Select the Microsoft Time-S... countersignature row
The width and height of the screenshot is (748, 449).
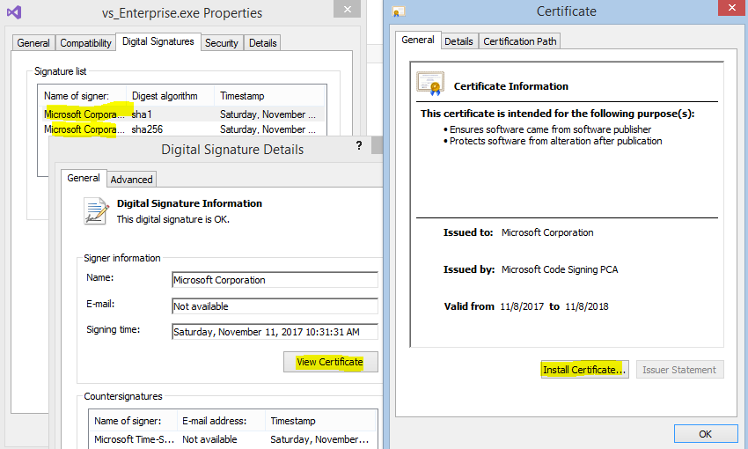tap(233, 439)
